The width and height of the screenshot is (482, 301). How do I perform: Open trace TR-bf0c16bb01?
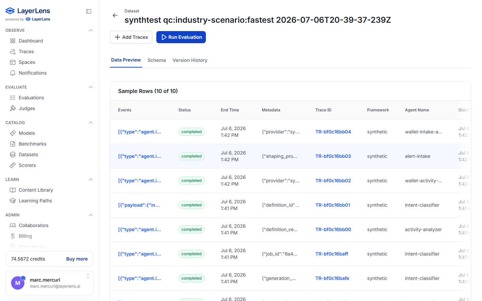click(x=333, y=205)
